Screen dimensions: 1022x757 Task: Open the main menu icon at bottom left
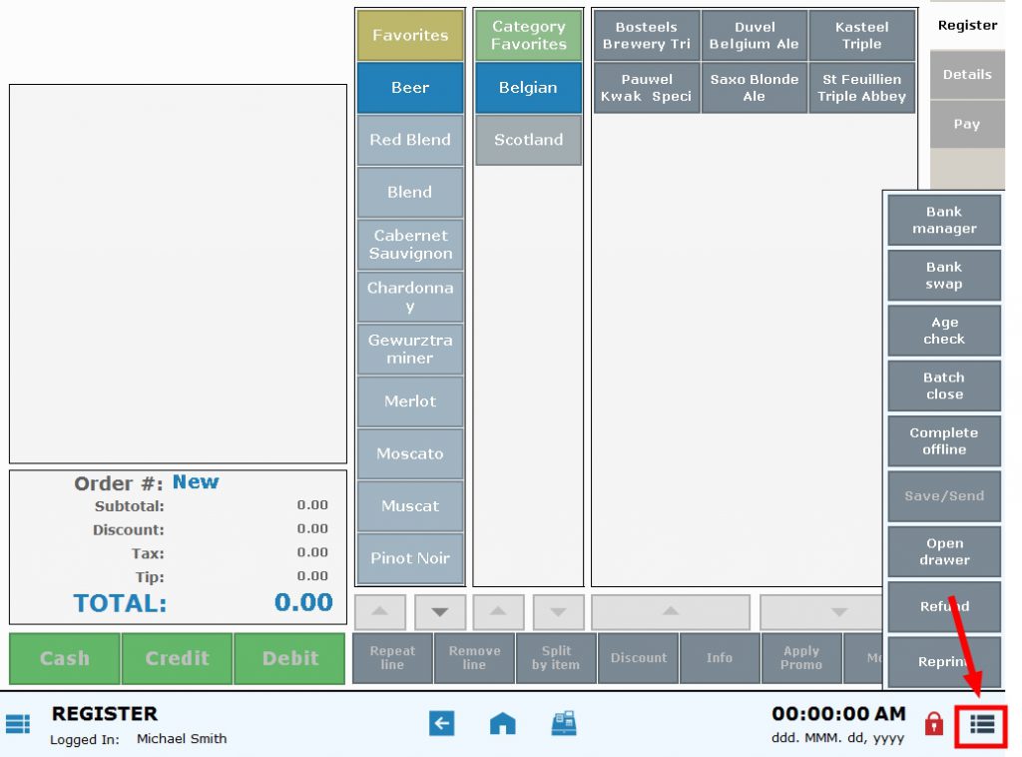coord(18,724)
